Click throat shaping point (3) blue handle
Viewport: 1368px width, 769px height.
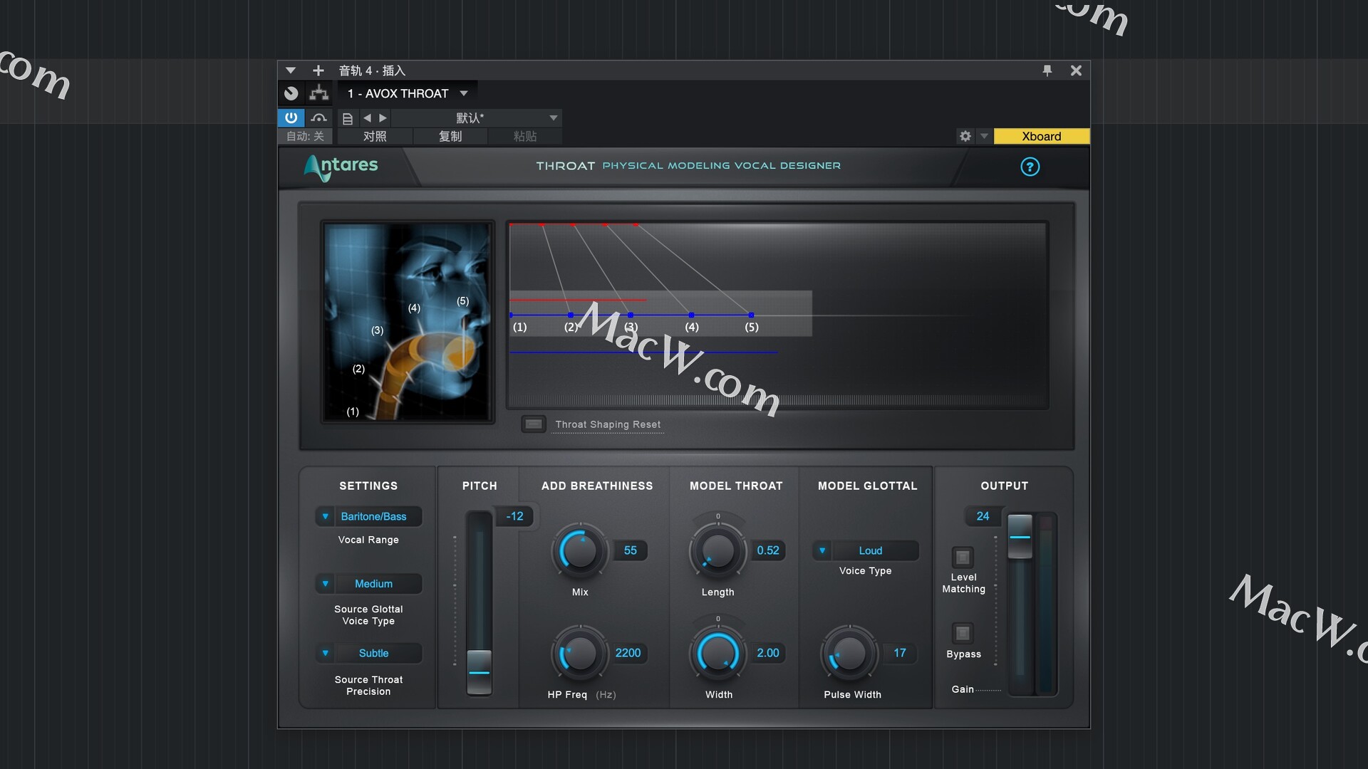pos(631,315)
